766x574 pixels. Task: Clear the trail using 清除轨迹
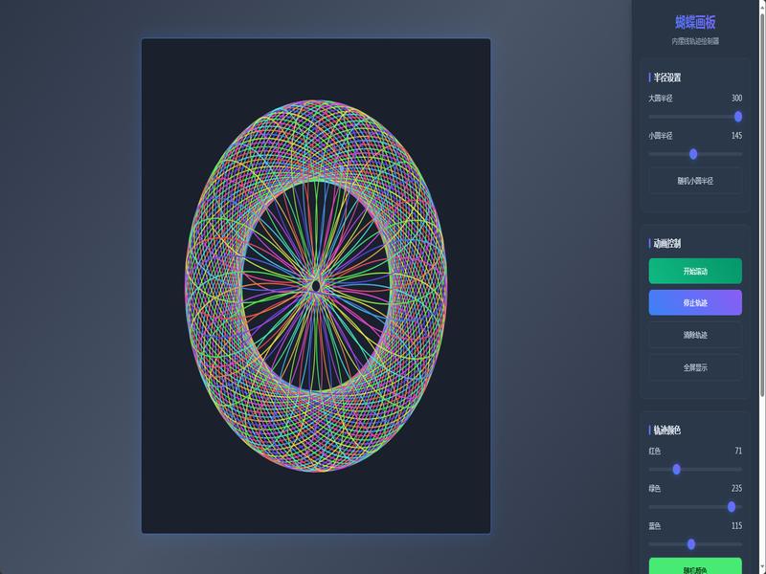(695, 335)
